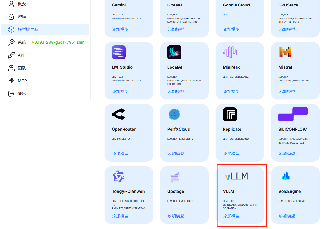Click the SILICONFLOW title text
This screenshot has width=322, height=229.
[292, 129]
